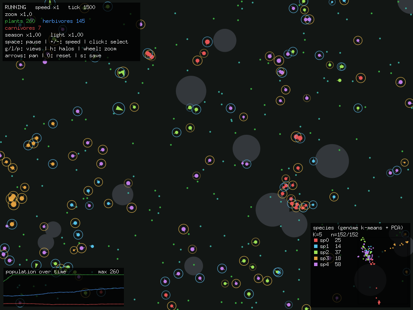Click the blue herbivores line in chart
The width and height of the screenshot is (413, 310).
[63, 292]
